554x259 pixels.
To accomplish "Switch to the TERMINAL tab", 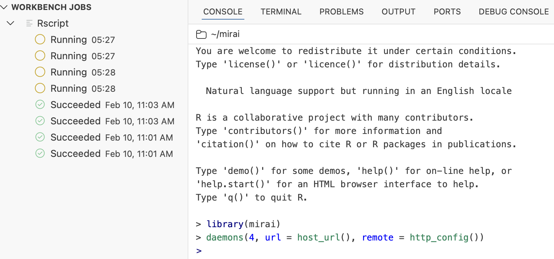I will 281,11.
